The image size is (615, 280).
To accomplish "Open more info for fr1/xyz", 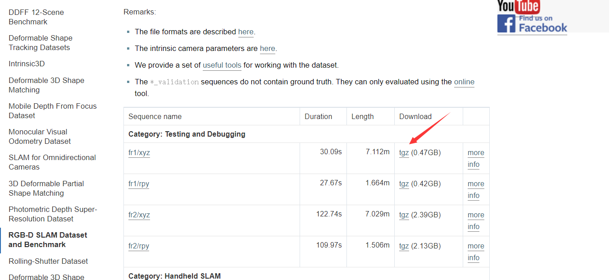I will (x=476, y=159).
